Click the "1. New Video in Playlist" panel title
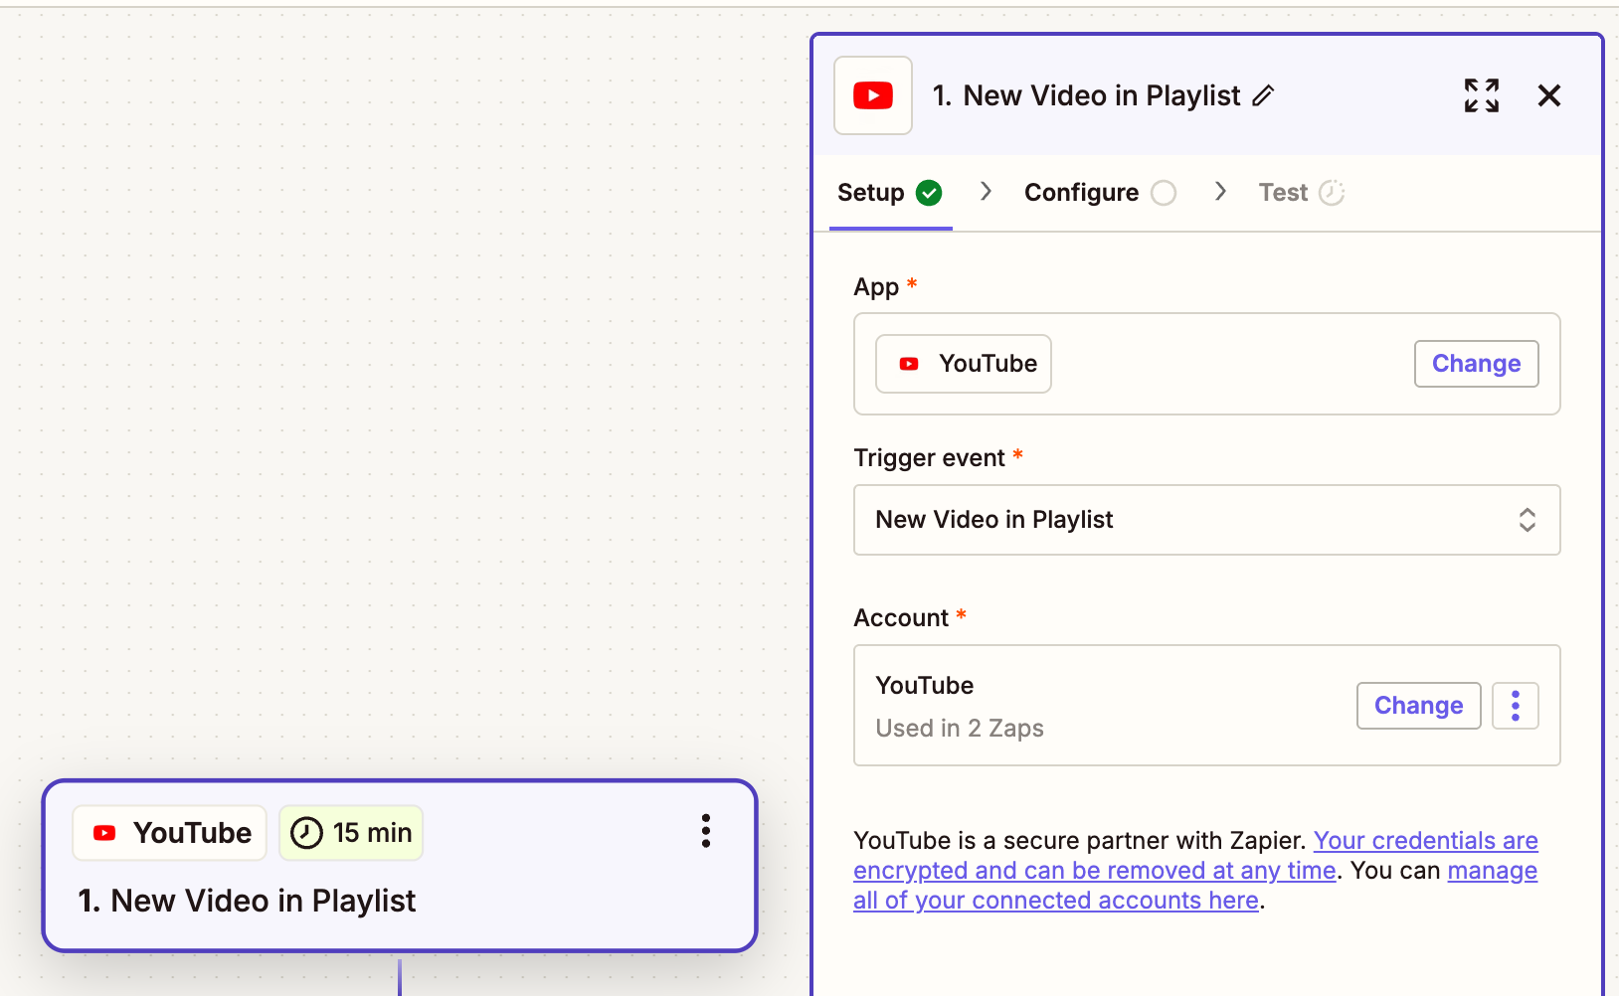The width and height of the screenshot is (1619, 996). point(1086,95)
